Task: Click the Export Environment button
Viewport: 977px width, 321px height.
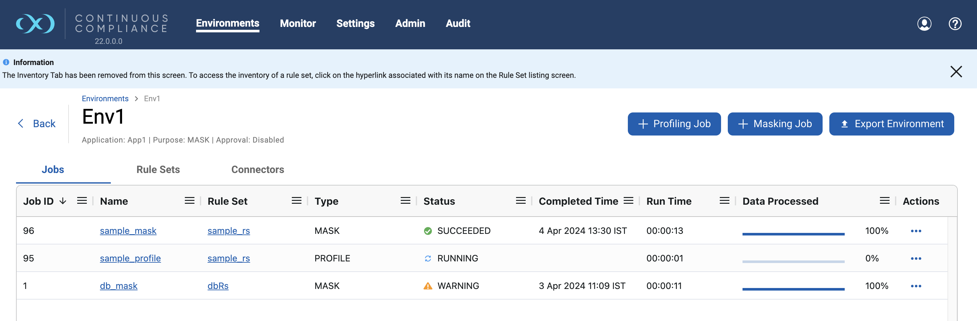Action: pyautogui.click(x=891, y=124)
